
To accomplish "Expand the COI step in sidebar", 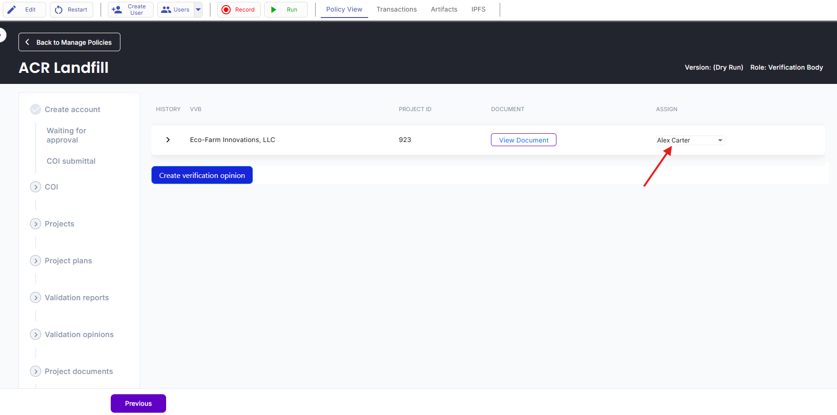I will pyautogui.click(x=36, y=187).
